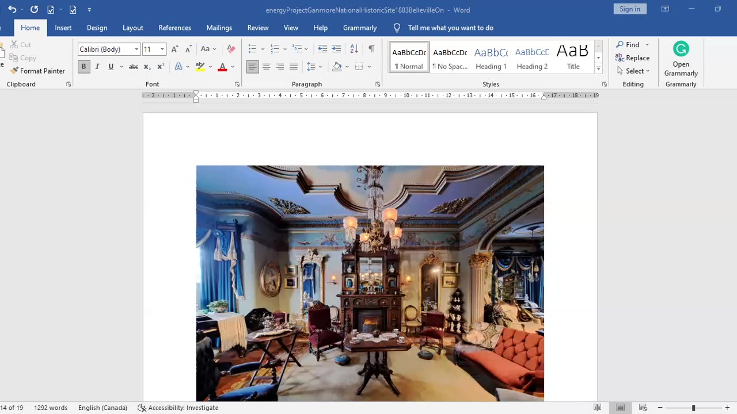Image resolution: width=737 pixels, height=414 pixels.
Task: Apply the Heading 1 style
Action: pos(491,56)
